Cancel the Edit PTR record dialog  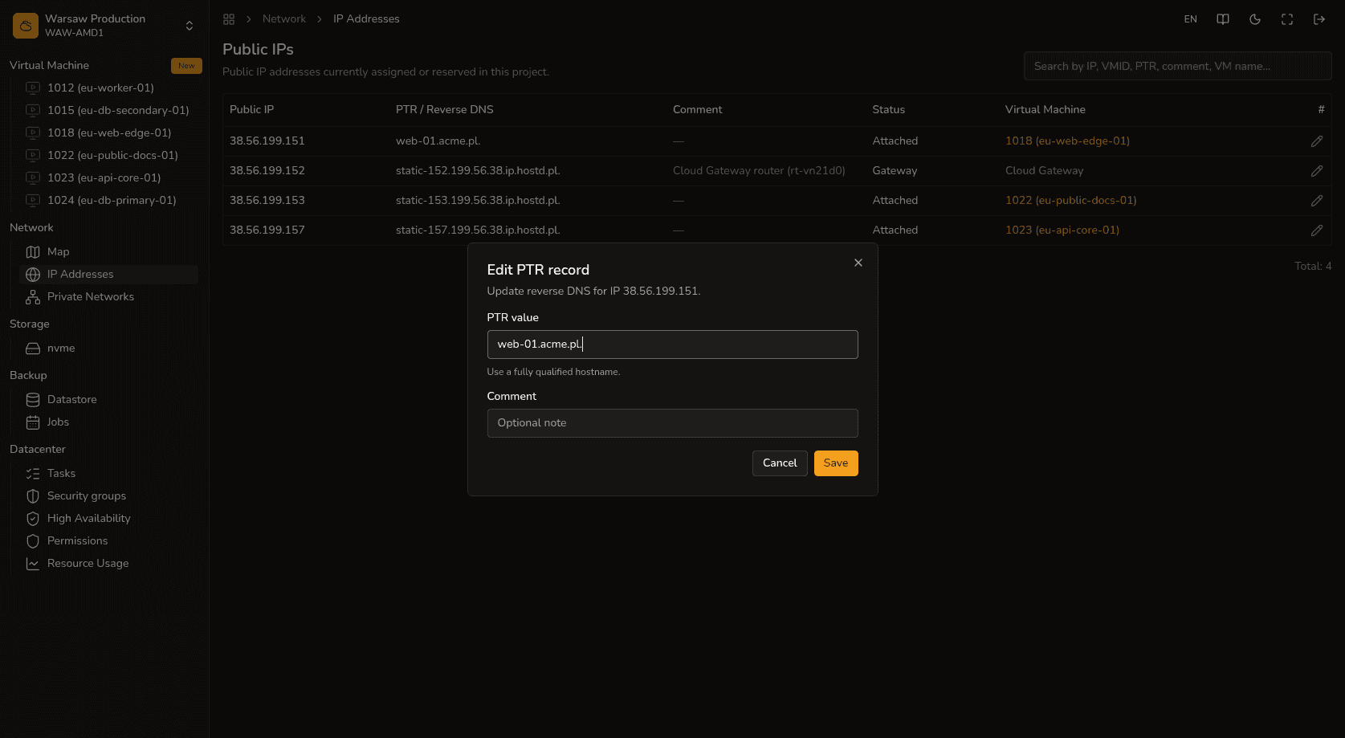780,463
